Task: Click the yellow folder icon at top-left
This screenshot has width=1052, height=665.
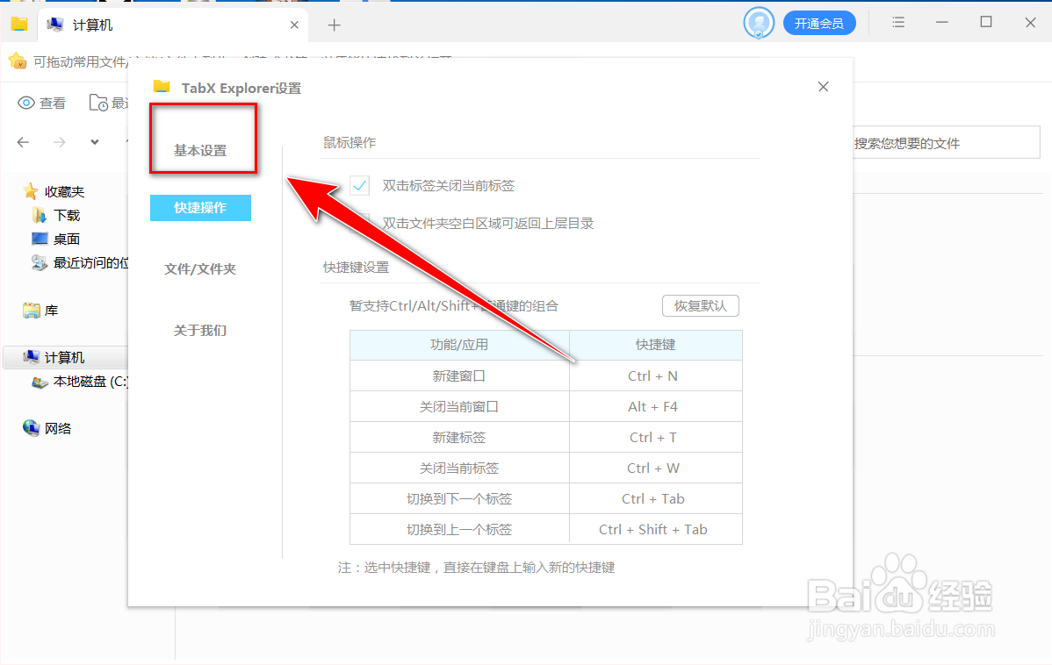Action: pyautogui.click(x=18, y=25)
